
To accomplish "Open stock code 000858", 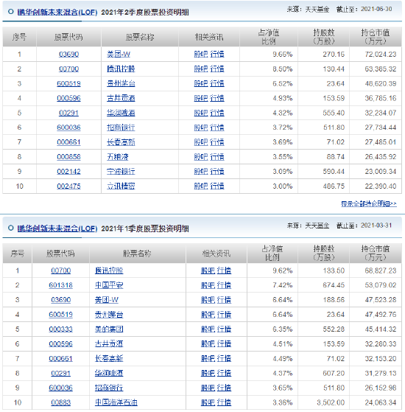I will pos(68,157).
